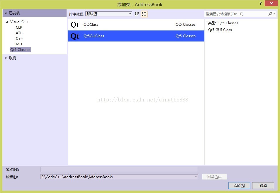This screenshot has width=280, height=193.
Task: Click Qt5 Classes type of Qt5GuiClass row
Action: [186, 36]
